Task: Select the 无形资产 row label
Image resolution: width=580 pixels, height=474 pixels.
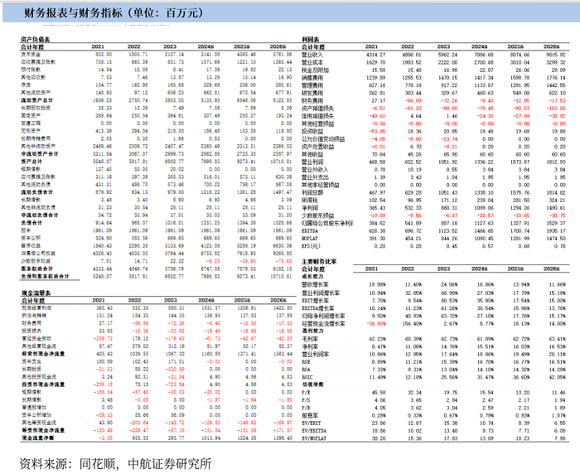Action: point(31,131)
